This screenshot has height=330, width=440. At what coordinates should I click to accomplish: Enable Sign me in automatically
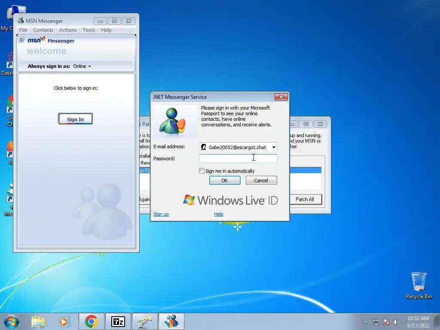tap(202, 171)
